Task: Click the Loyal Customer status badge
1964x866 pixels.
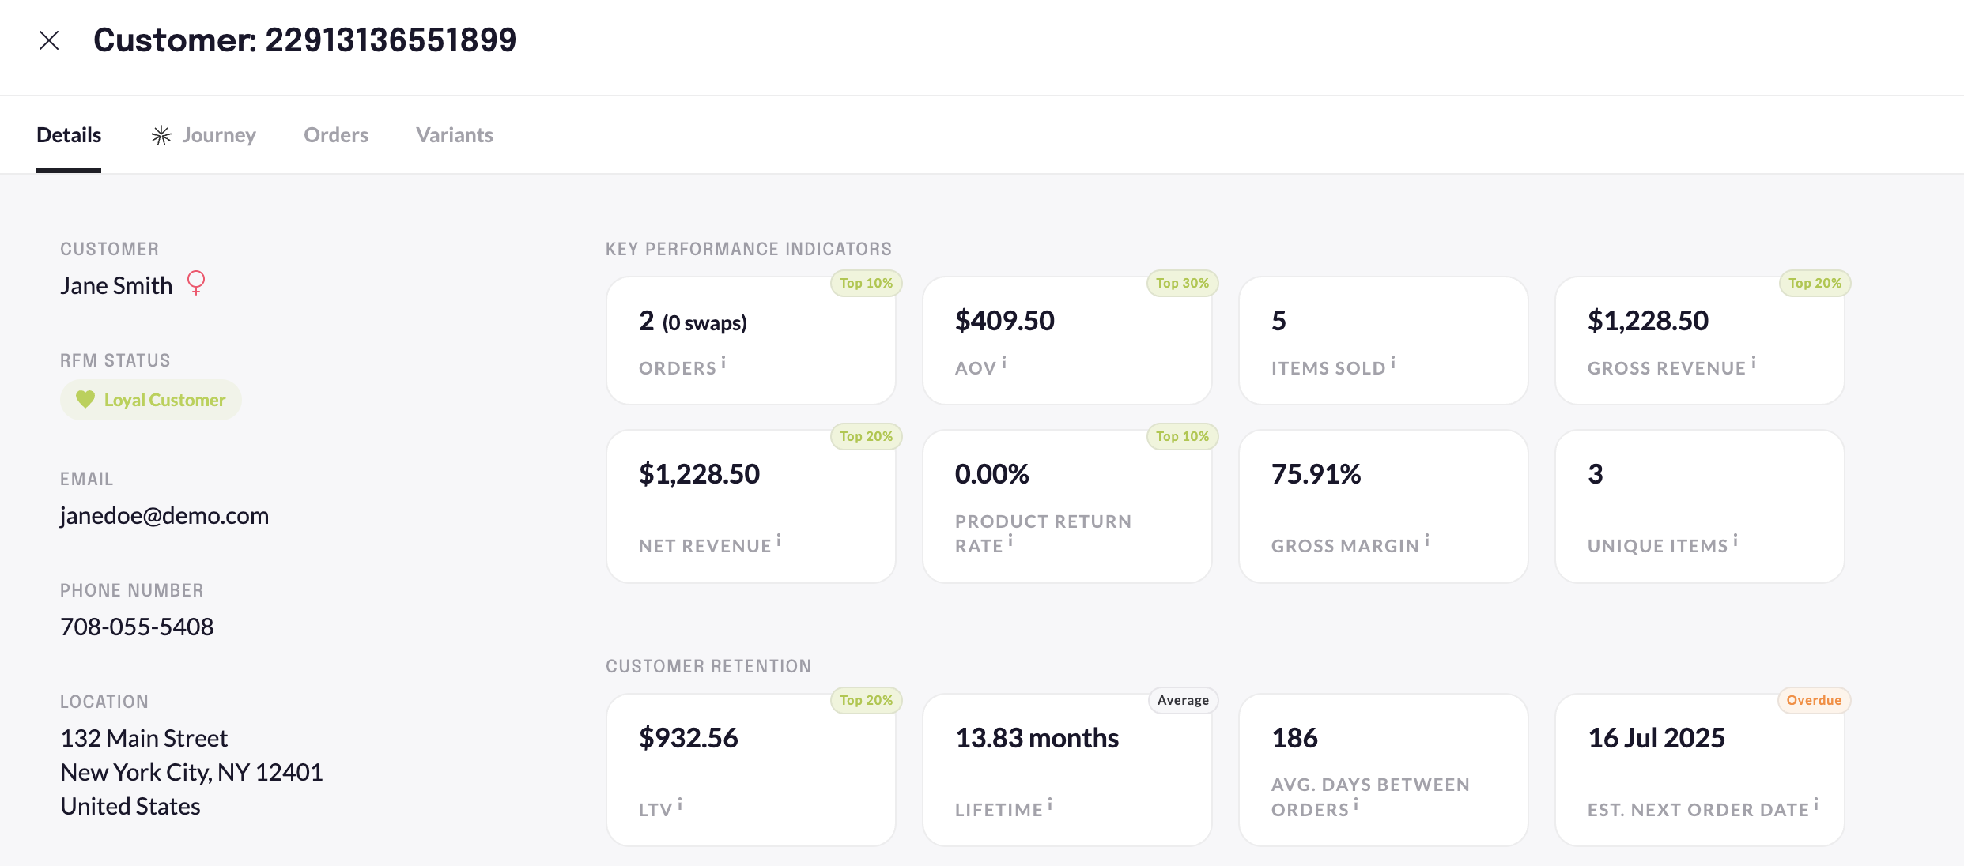Action: [151, 400]
